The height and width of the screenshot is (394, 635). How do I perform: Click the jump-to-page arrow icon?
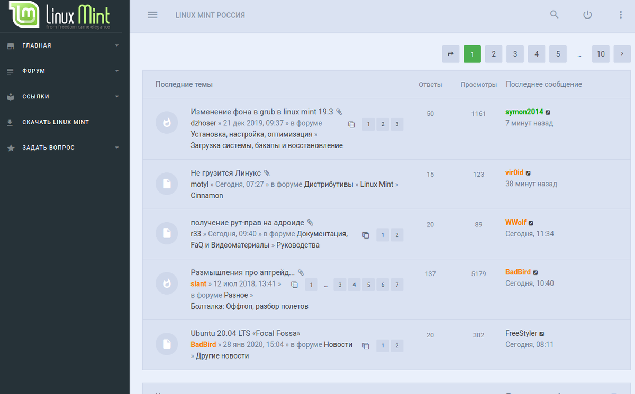pyautogui.click(x=451, y=54)
